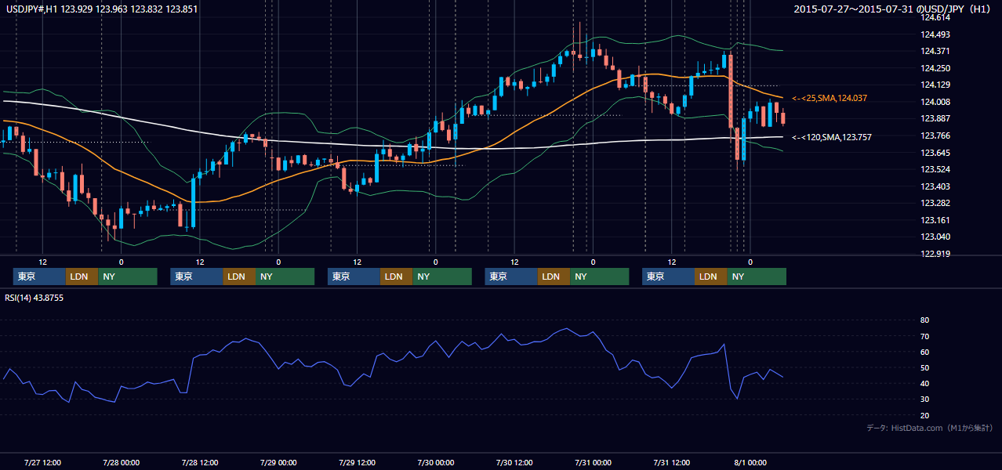Click the 東京 session block for 7/27
This screenshot has height=470, width=1002.
click(39, 277)
